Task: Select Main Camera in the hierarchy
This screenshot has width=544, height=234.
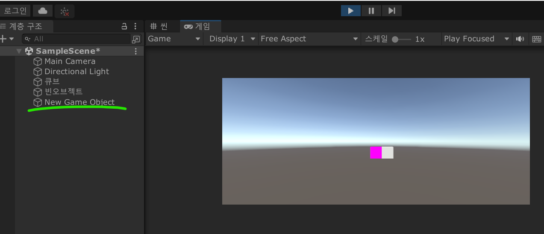Action: [x=70, y=61]
